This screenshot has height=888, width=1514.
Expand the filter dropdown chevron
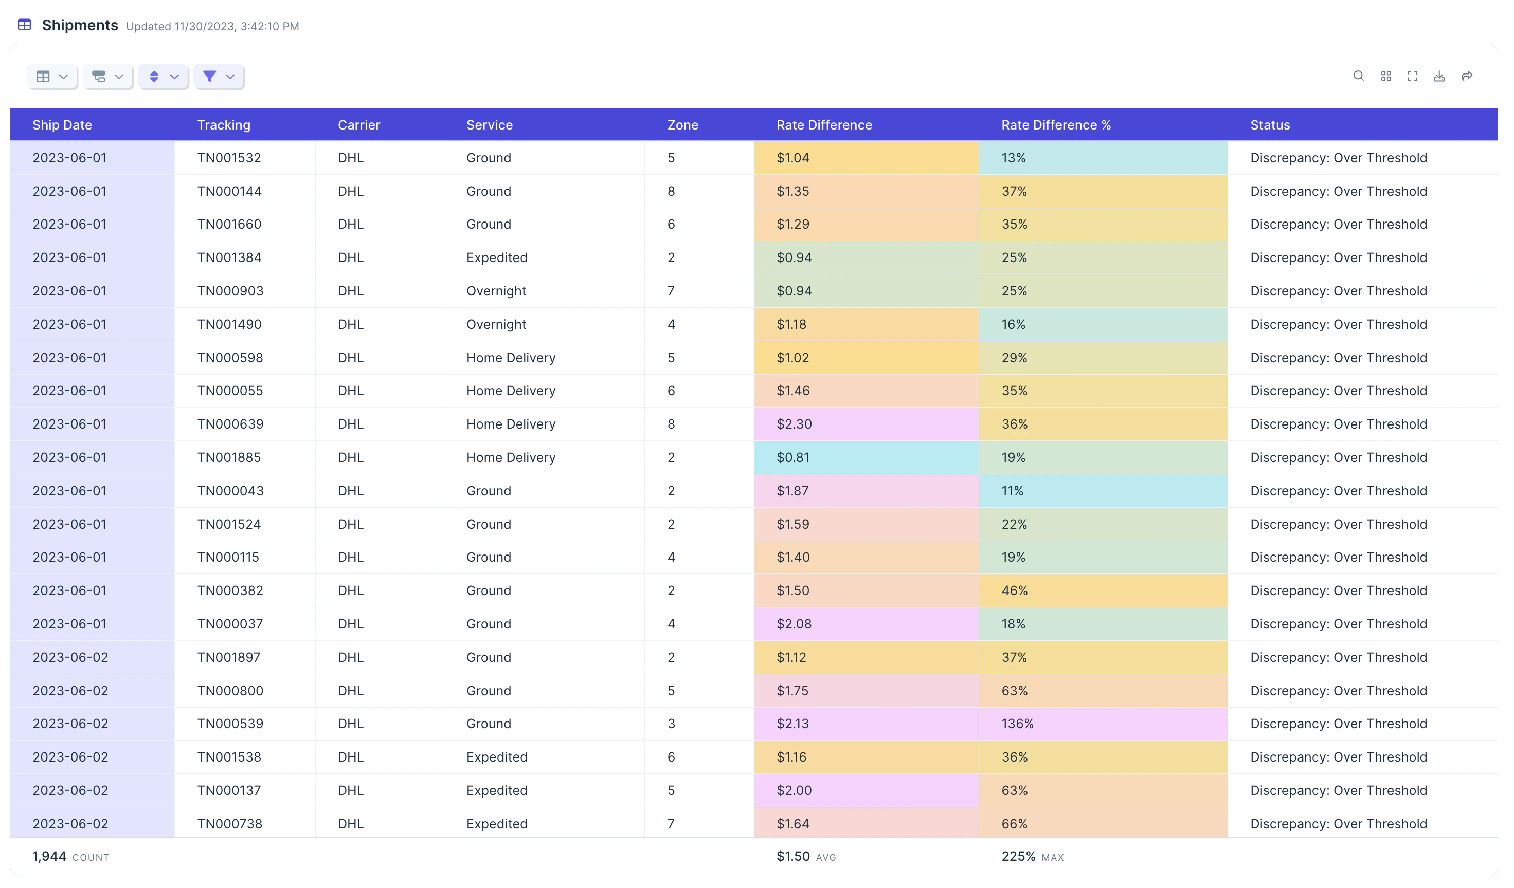click(x=230, y=76)
